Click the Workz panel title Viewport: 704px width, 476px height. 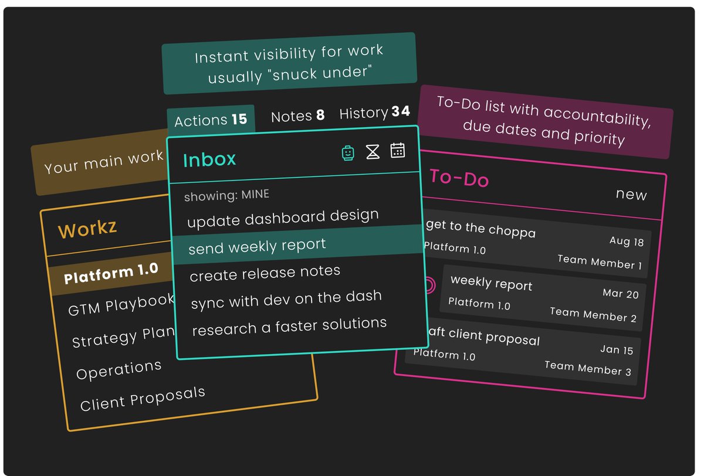click(x=87, y=228)
